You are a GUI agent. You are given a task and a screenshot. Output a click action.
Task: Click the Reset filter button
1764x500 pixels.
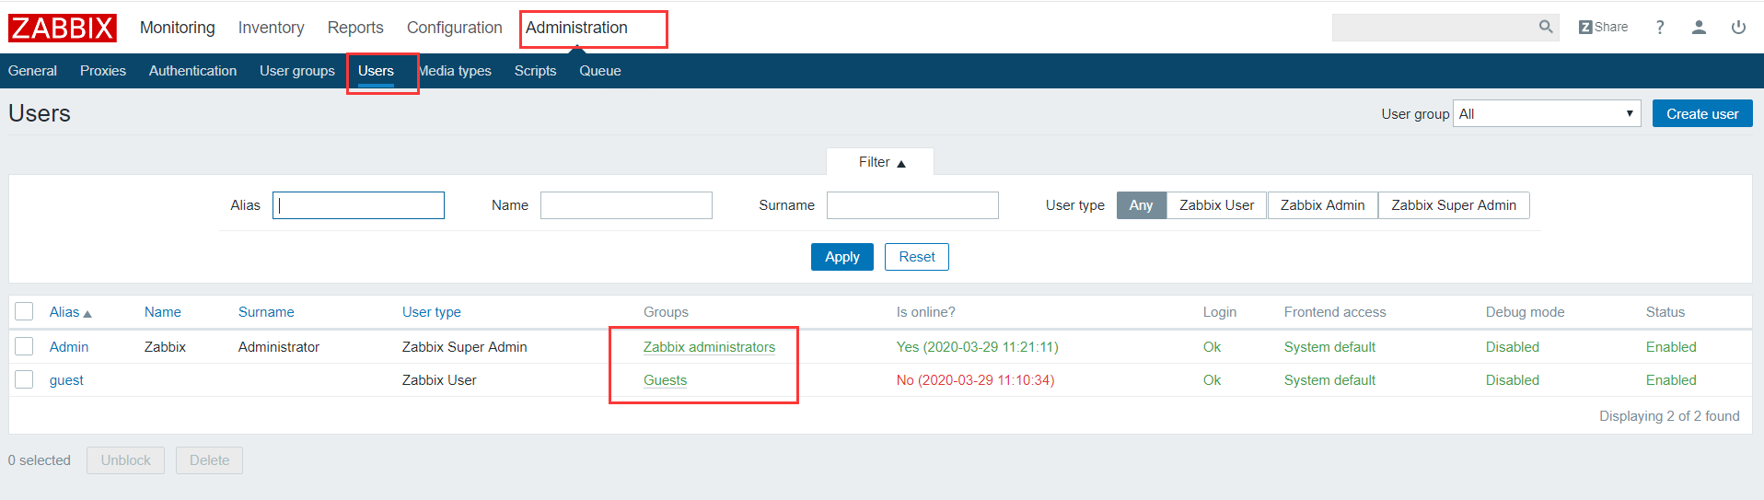[x=917, y=257]
